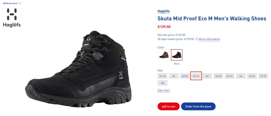Choose size 41 ⅓
Screen dimensions: 271x116
[162, 76]
